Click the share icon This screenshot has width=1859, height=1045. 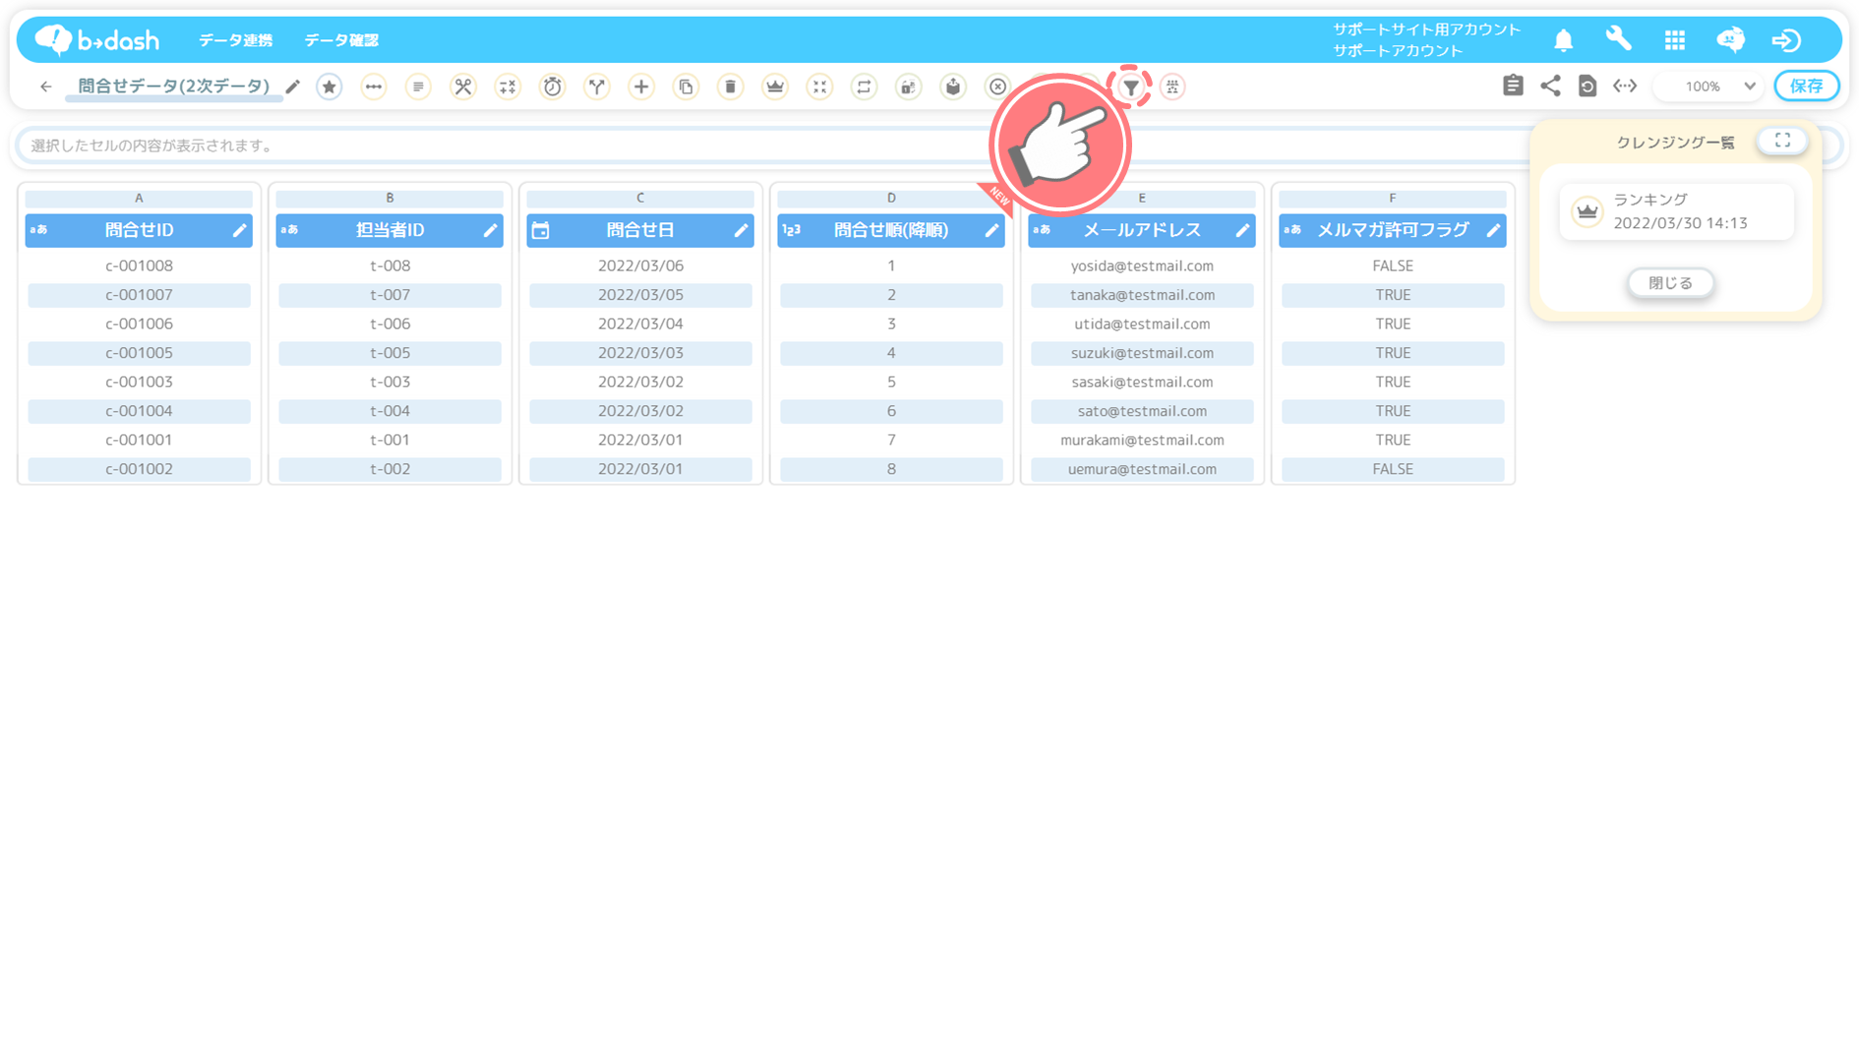pos(1550,86)
